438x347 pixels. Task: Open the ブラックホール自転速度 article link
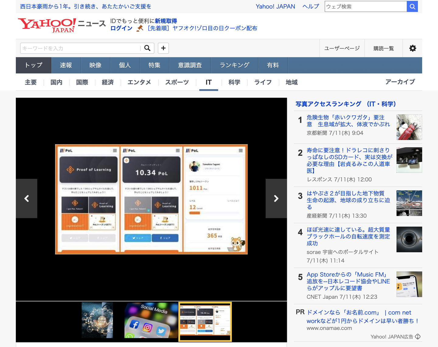348,236
